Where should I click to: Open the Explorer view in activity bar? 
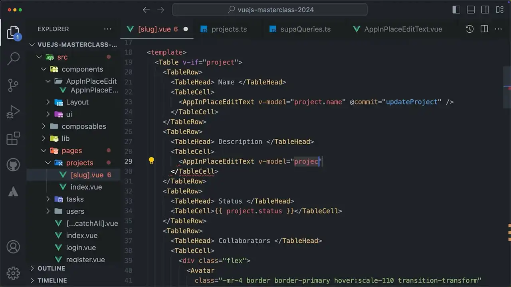13,33
